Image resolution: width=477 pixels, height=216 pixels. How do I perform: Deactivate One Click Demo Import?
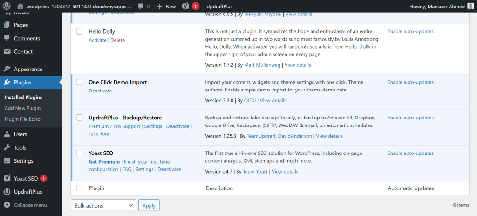(x=101, y=91)
